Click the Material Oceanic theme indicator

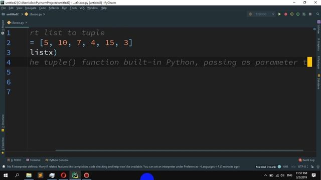coord(266,166)
